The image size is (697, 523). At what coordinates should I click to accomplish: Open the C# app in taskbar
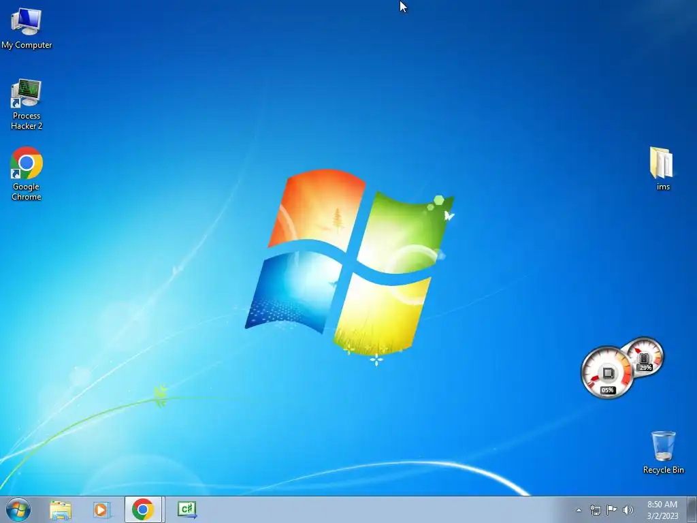pos(187,509)
